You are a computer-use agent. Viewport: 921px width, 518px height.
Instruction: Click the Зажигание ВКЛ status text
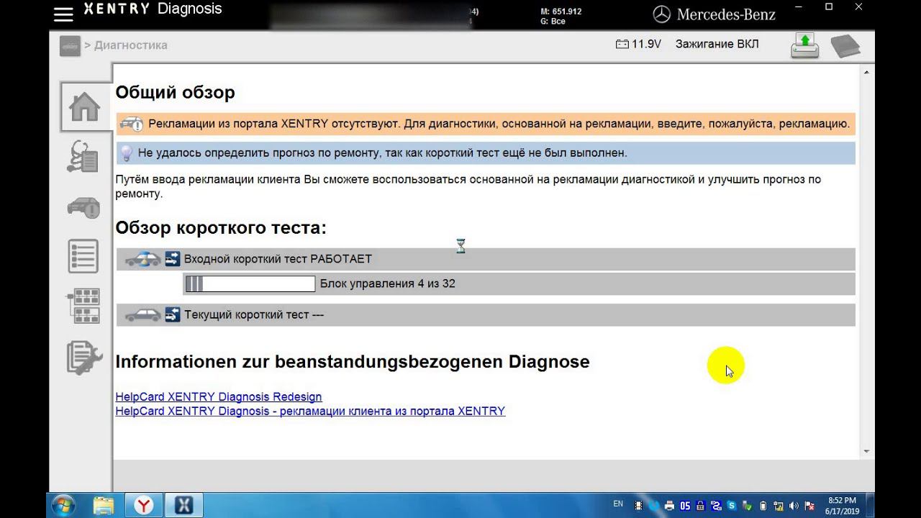tap(717, 44)
